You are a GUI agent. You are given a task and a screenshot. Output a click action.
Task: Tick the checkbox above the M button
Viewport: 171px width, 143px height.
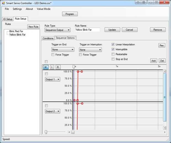tap(46, 62)
